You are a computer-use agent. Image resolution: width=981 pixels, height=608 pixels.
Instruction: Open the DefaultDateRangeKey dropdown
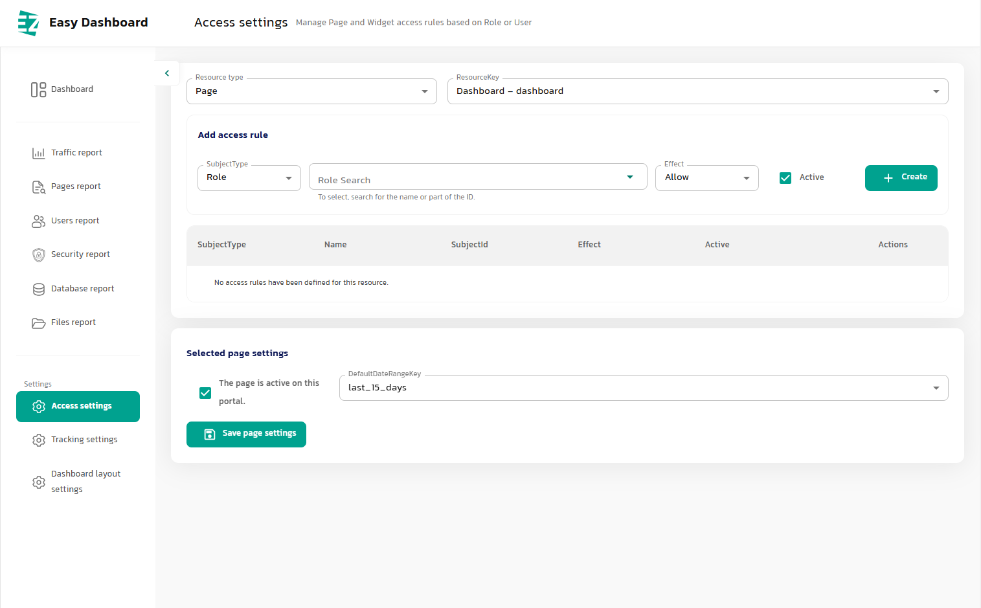pos(644,388)
